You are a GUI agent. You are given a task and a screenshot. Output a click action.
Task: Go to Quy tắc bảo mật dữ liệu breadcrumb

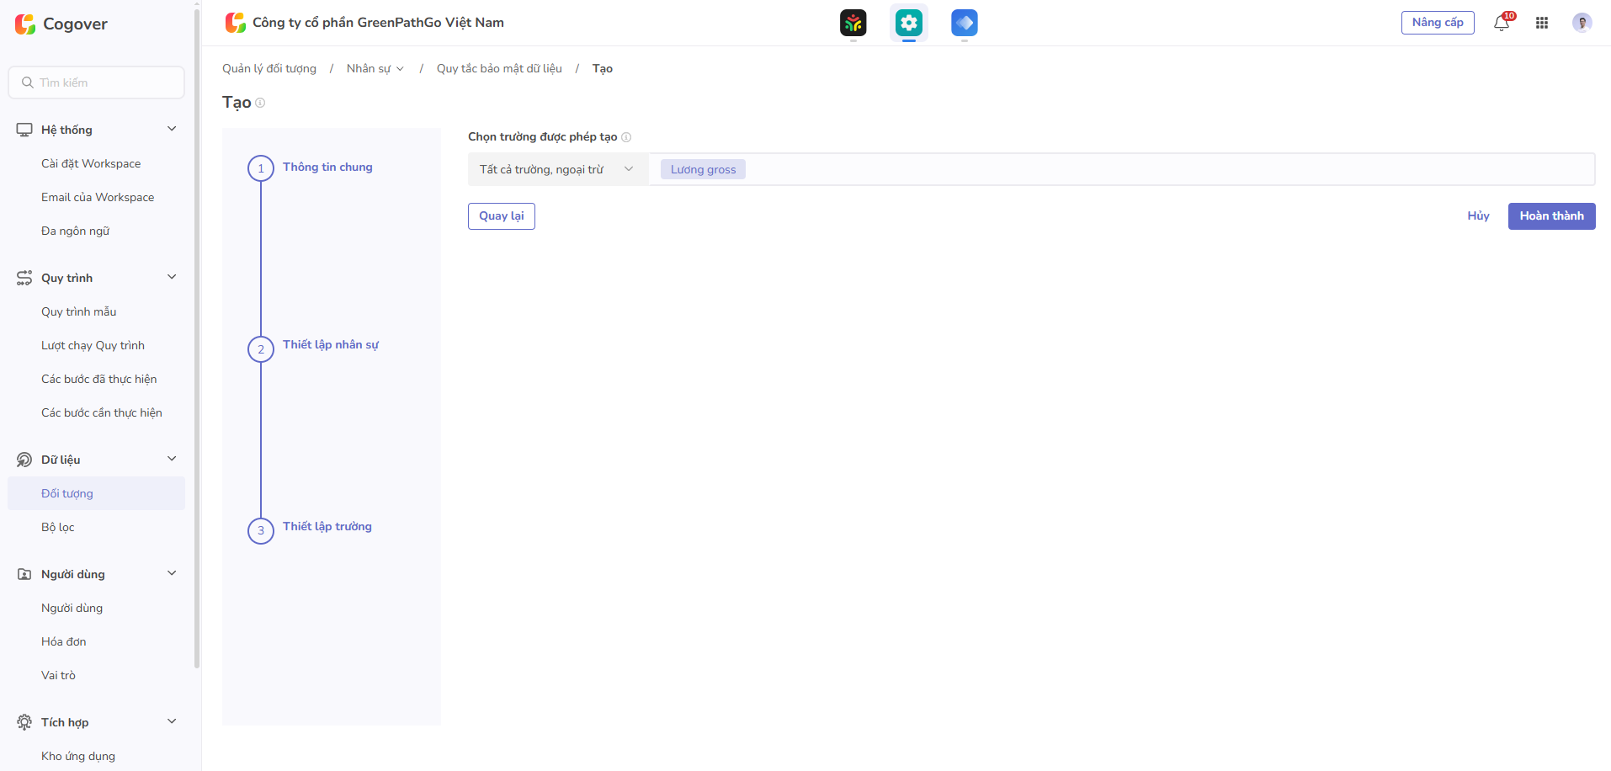point(499,69)
